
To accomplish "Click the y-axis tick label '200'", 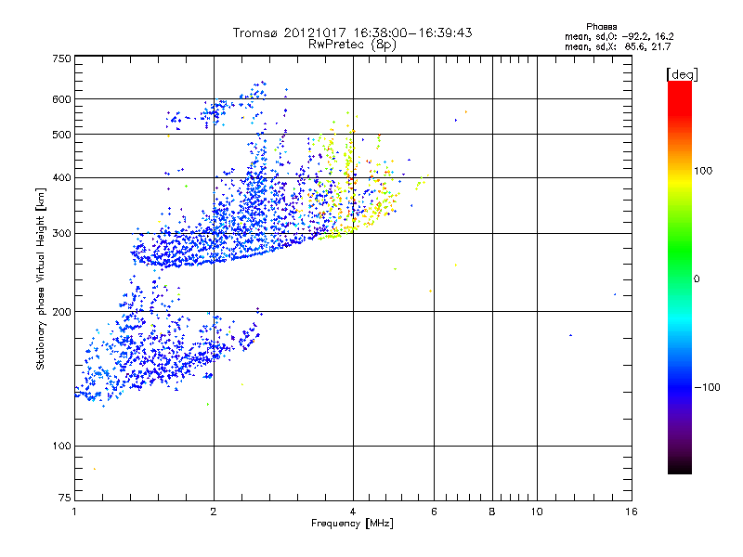I will pos(61,312).
